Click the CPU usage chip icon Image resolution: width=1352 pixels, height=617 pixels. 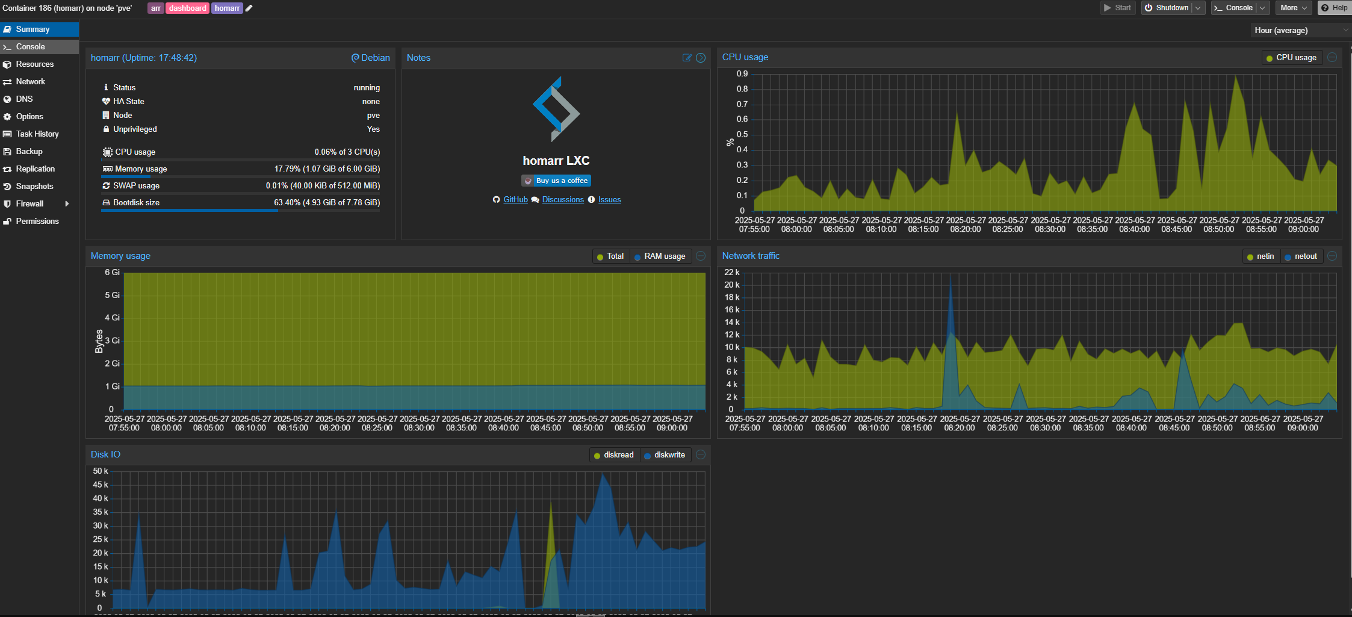(107, 152)
